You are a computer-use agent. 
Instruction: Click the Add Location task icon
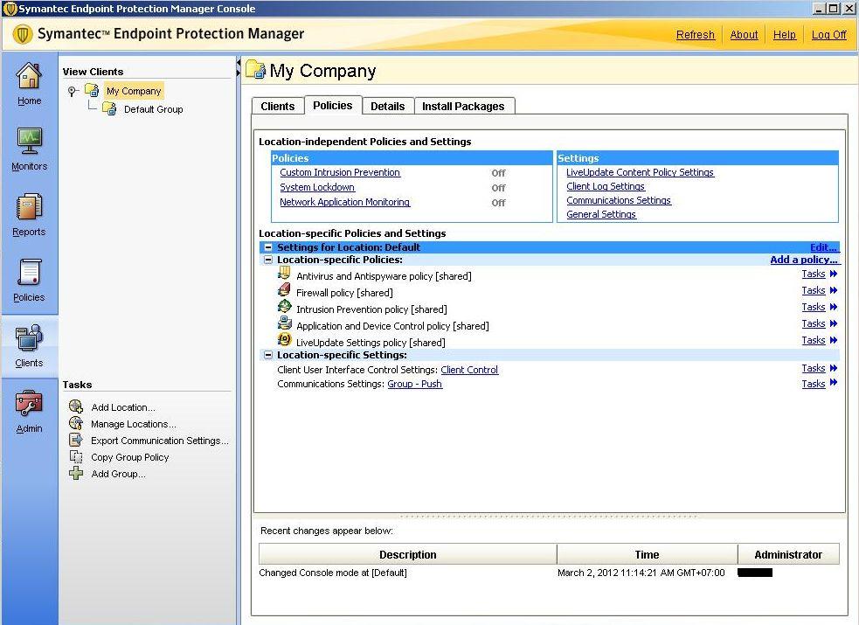76,406
